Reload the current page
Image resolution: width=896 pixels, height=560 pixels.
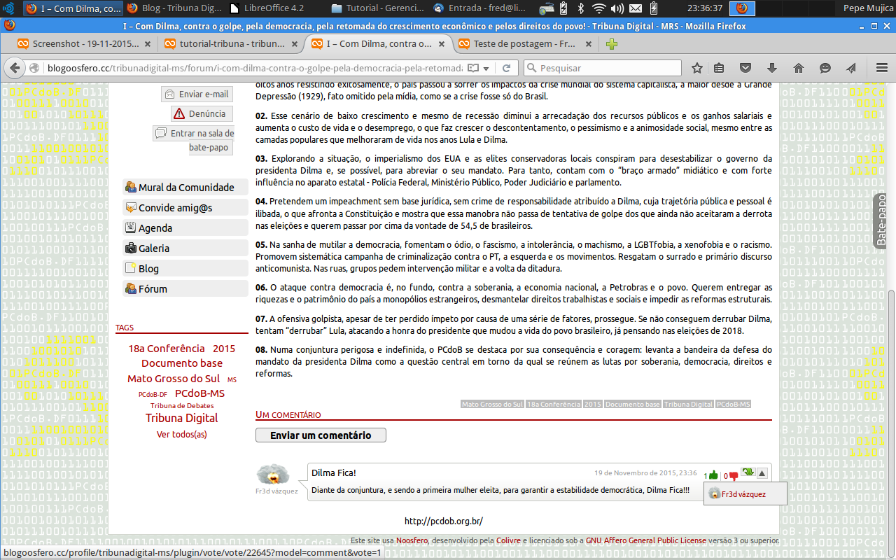[506, 68]
